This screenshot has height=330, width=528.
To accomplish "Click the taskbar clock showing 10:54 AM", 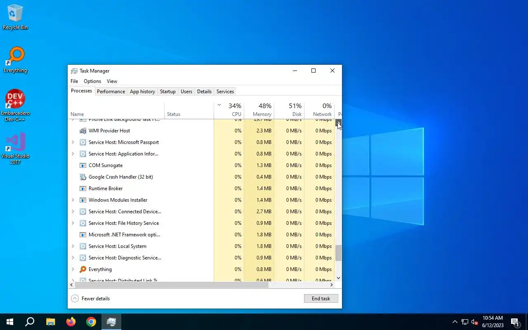I will coord(493,322).
